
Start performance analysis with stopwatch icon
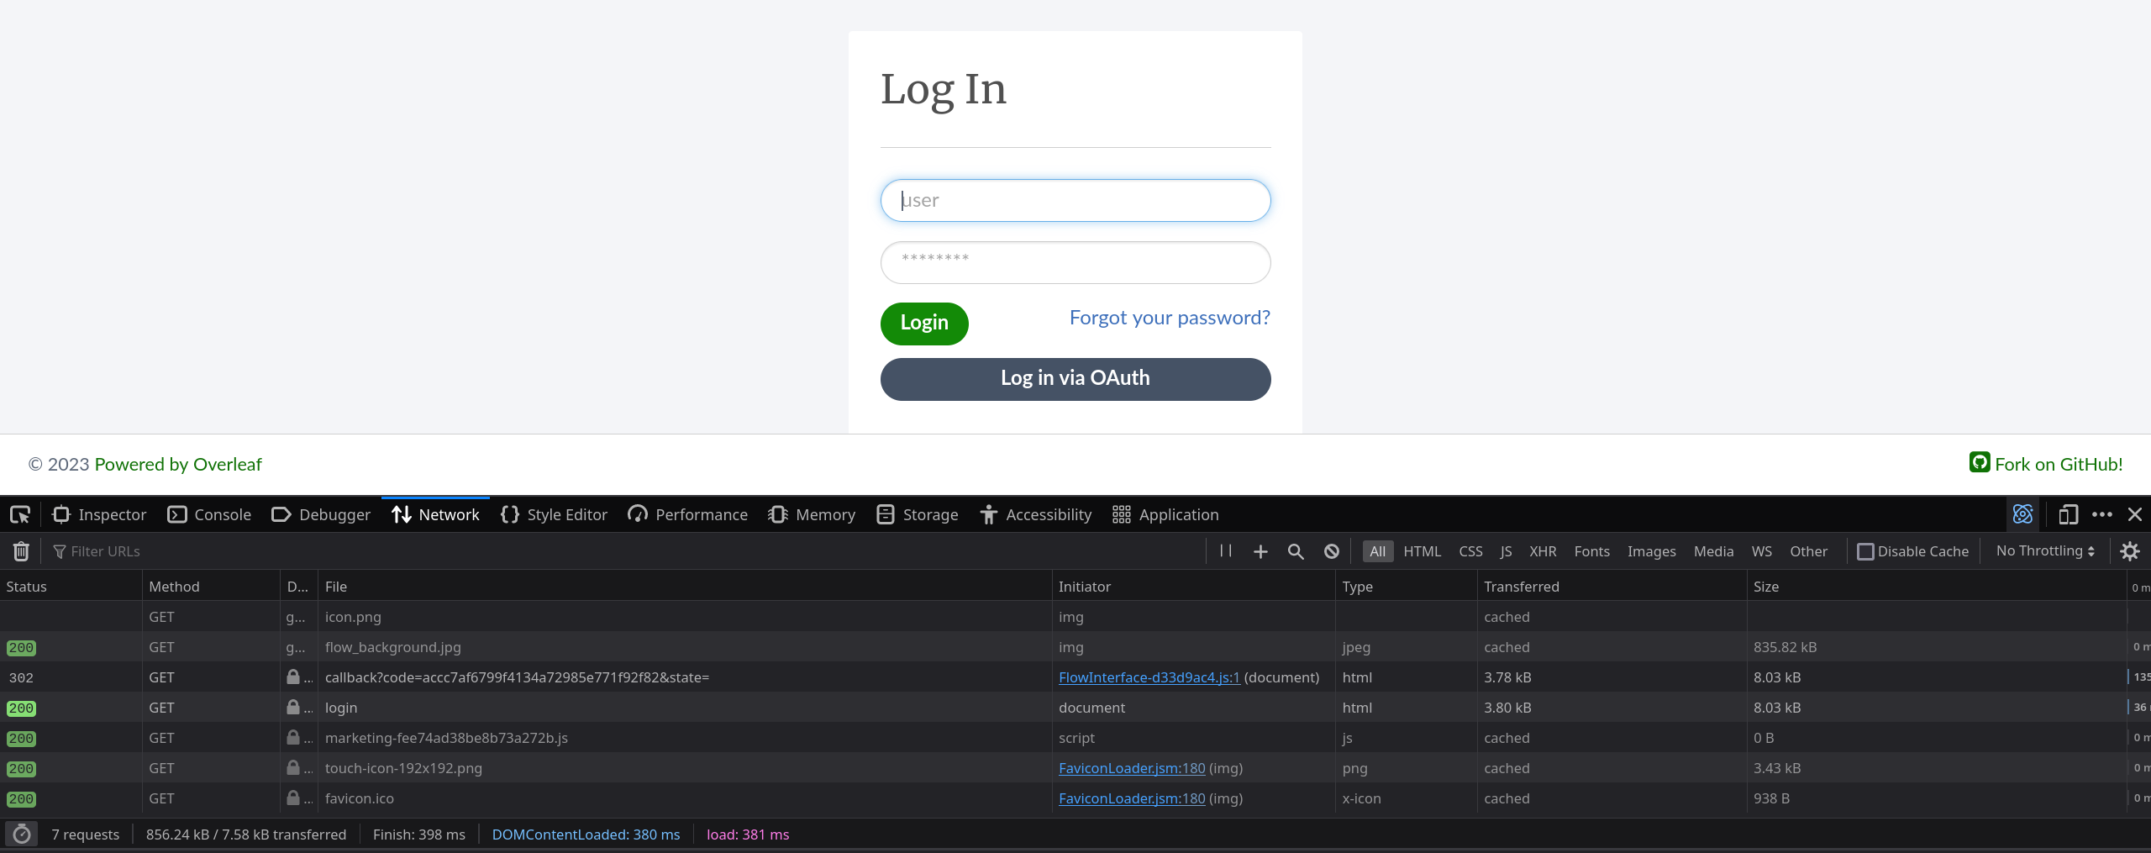[x=21, y=834]
